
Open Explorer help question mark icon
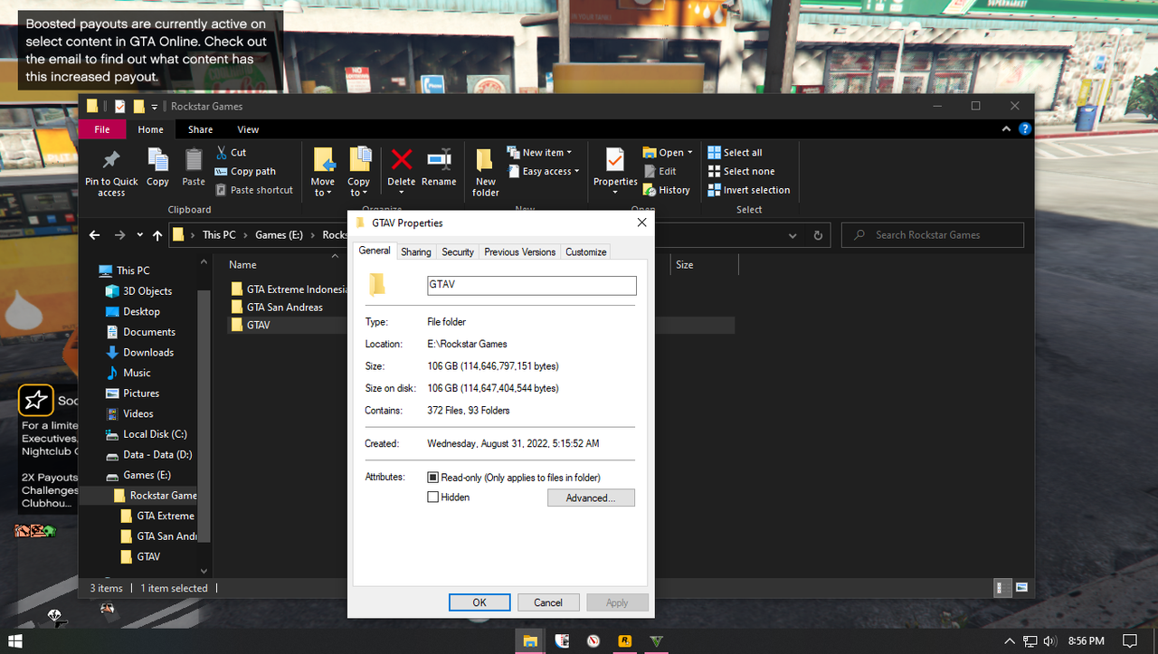tap(1024, 129)
